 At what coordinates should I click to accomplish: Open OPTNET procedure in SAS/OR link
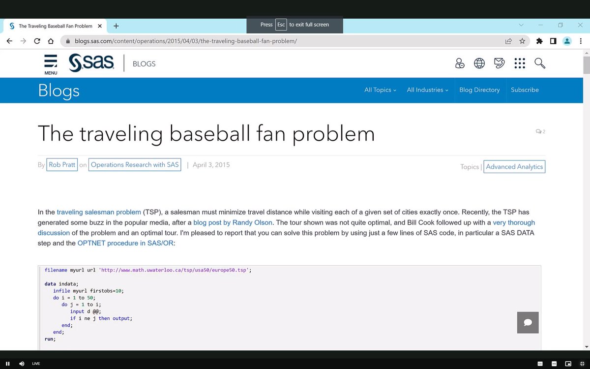pyautogui.click(x=125, y=243)
